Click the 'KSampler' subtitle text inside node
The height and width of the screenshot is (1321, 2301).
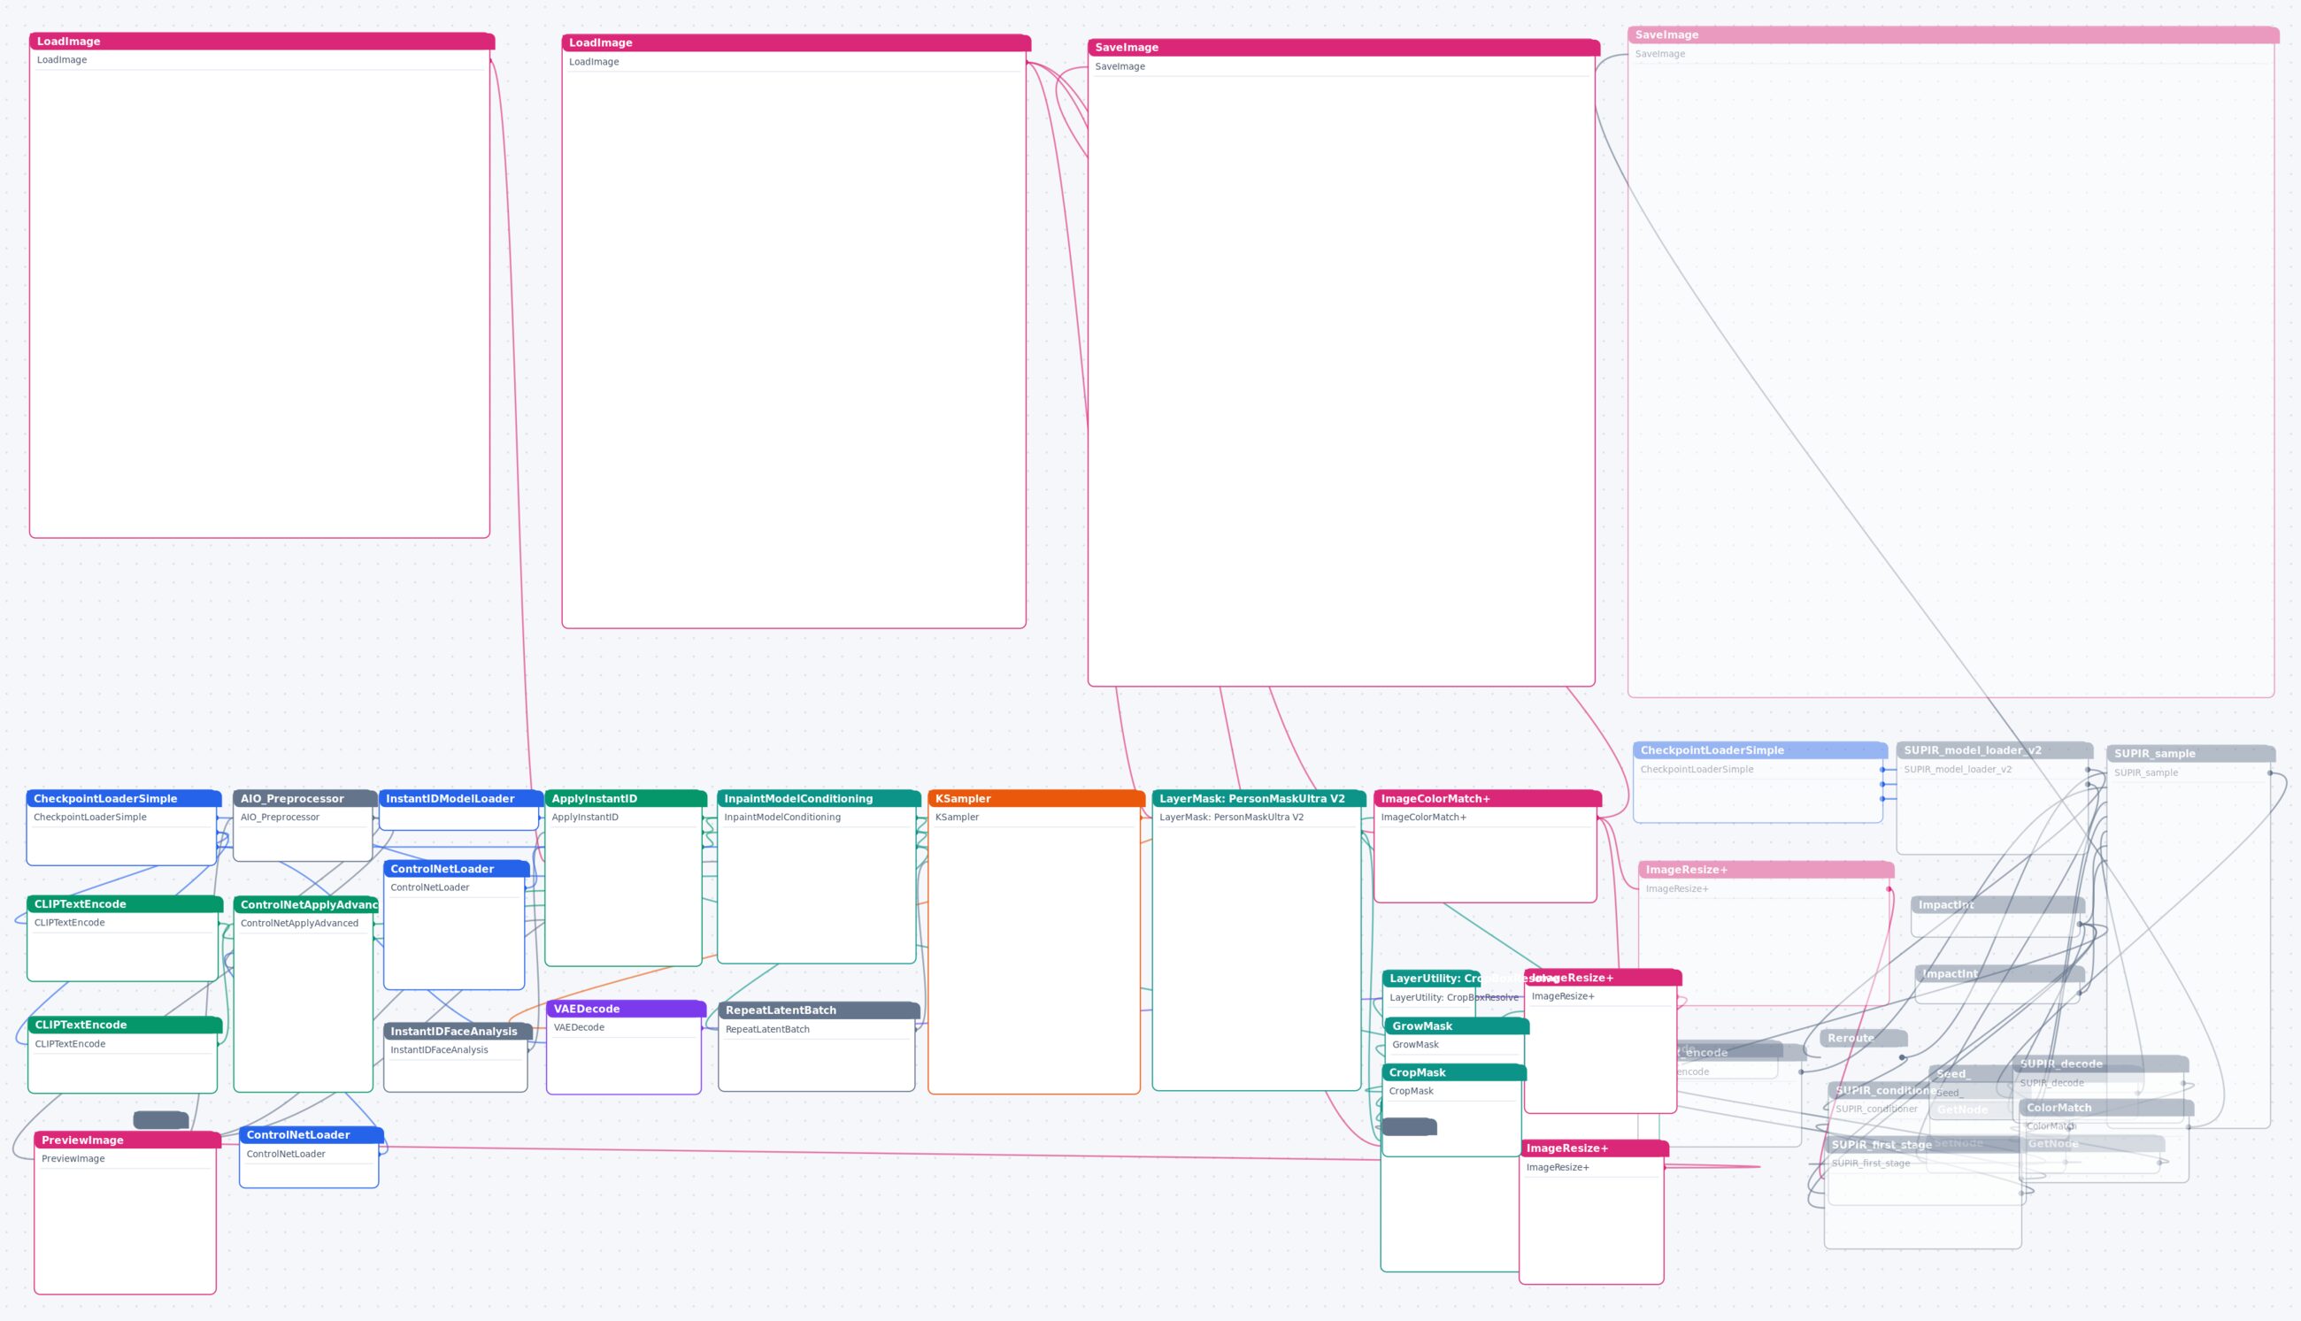pos(957,818)
